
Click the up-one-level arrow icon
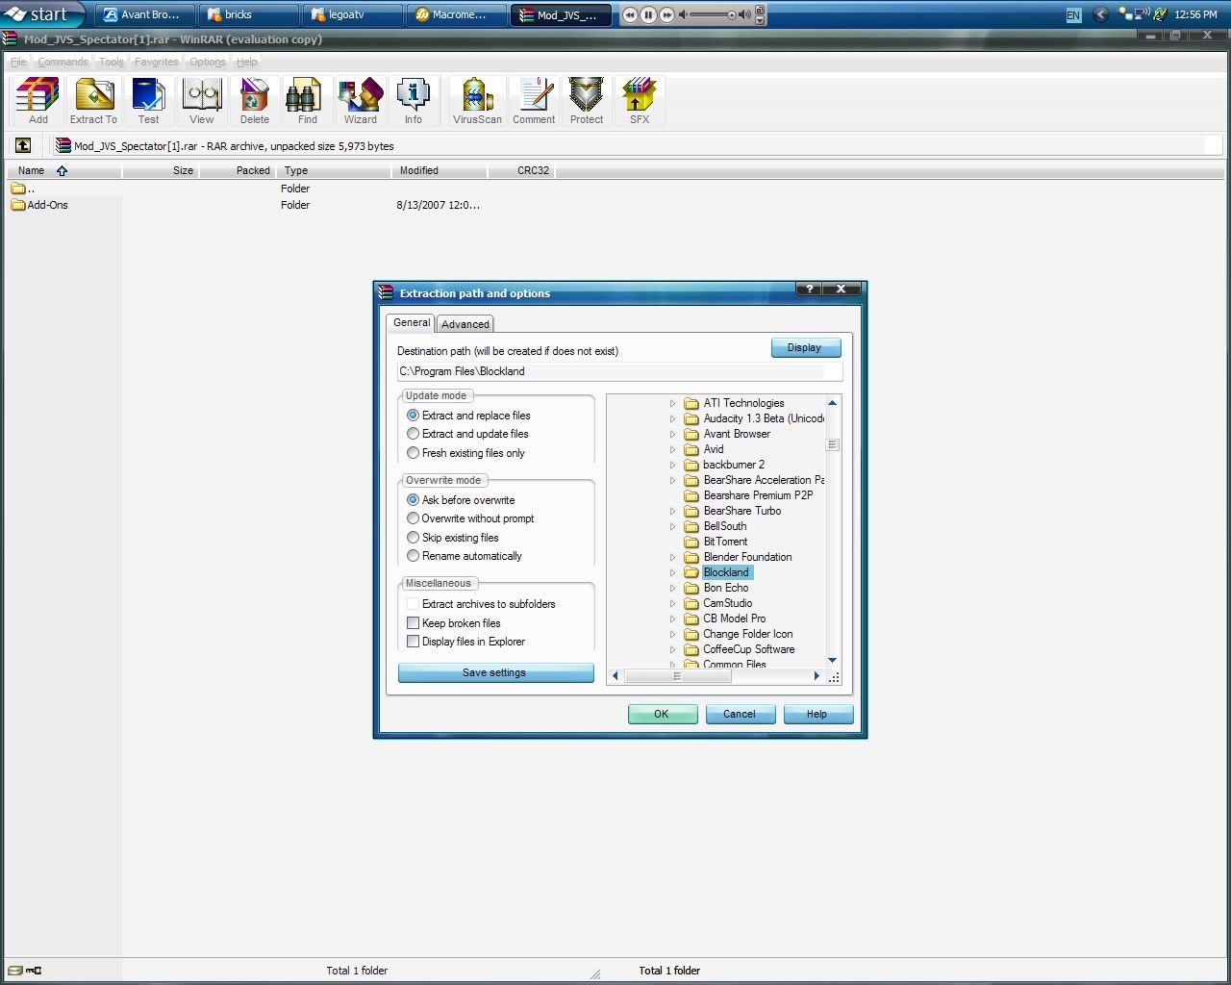pyautogui.click(x=23, y=145)
